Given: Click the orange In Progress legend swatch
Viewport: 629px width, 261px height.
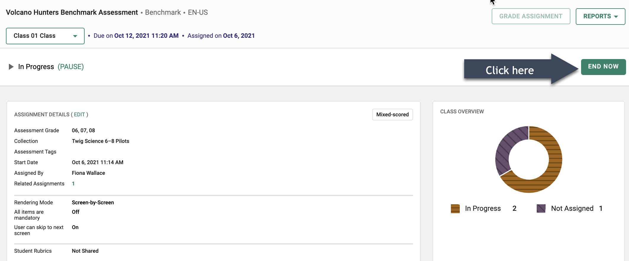Looking at the screenshot, I should (455, 208).
